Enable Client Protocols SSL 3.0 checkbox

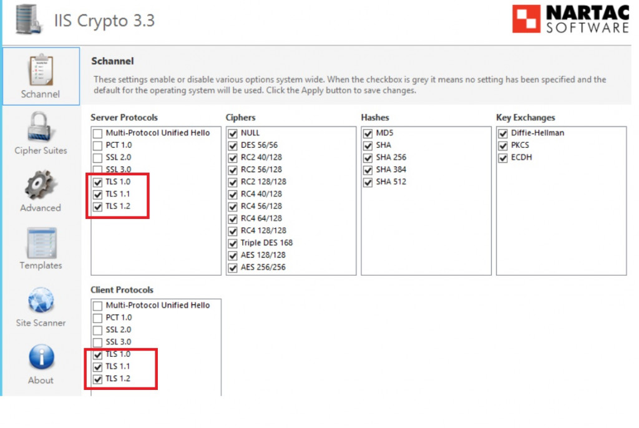[97, 343]
